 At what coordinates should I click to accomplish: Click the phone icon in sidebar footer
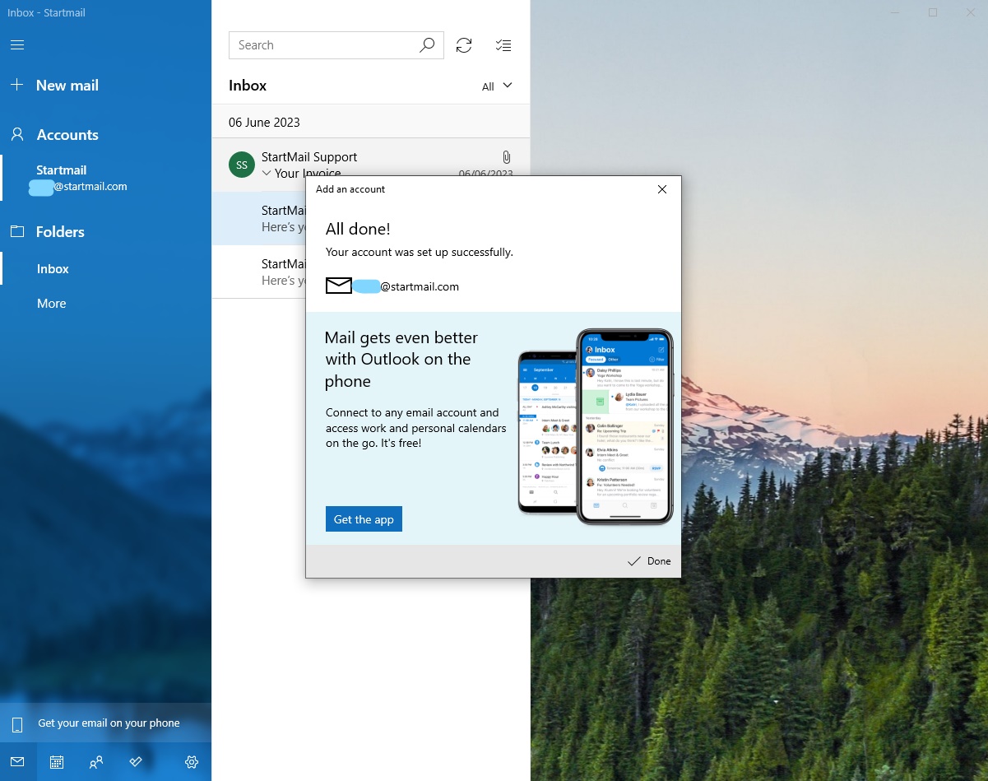(16, 724)
